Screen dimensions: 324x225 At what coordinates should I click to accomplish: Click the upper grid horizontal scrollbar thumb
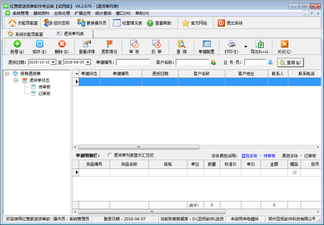click(x=139, y=147)
